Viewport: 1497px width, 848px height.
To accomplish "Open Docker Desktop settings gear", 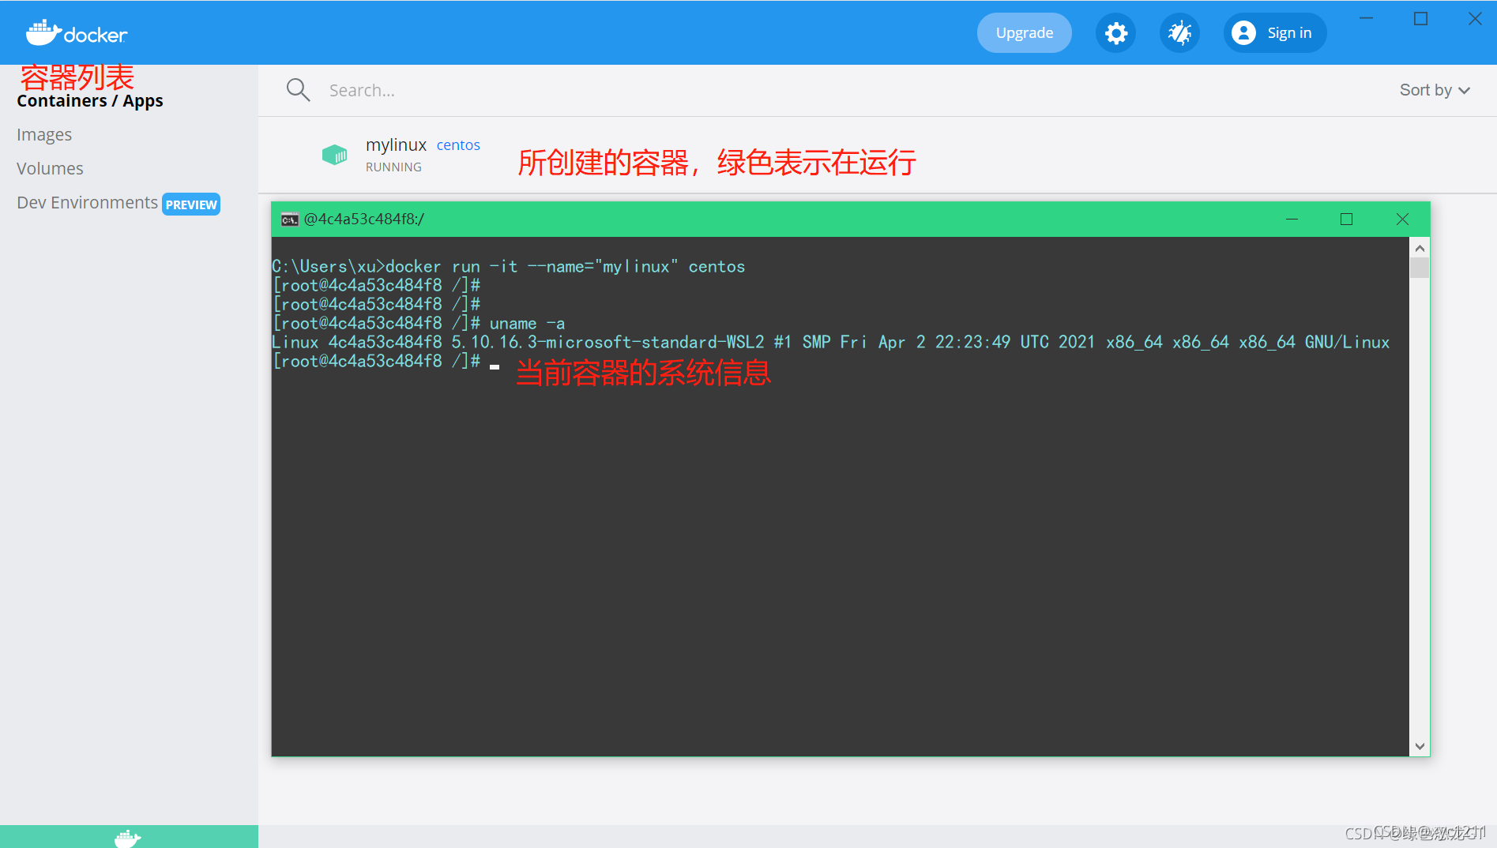I will point(1115,32).
